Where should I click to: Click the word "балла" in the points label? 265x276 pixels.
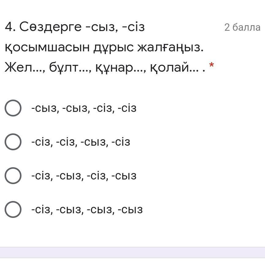(x=246, y=27)
